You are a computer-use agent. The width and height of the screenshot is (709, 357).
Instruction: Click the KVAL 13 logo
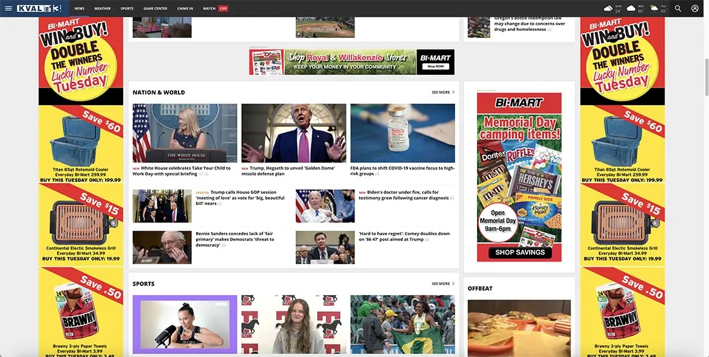coord(39,8)
